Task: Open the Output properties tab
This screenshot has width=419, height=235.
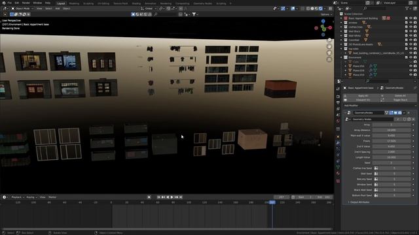Action: click(x=338, y=102)
